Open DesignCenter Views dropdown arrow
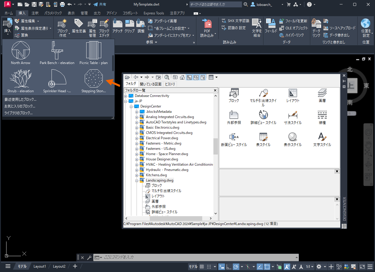The width and height of the screenshot is (375, 272). click(217, 77)
